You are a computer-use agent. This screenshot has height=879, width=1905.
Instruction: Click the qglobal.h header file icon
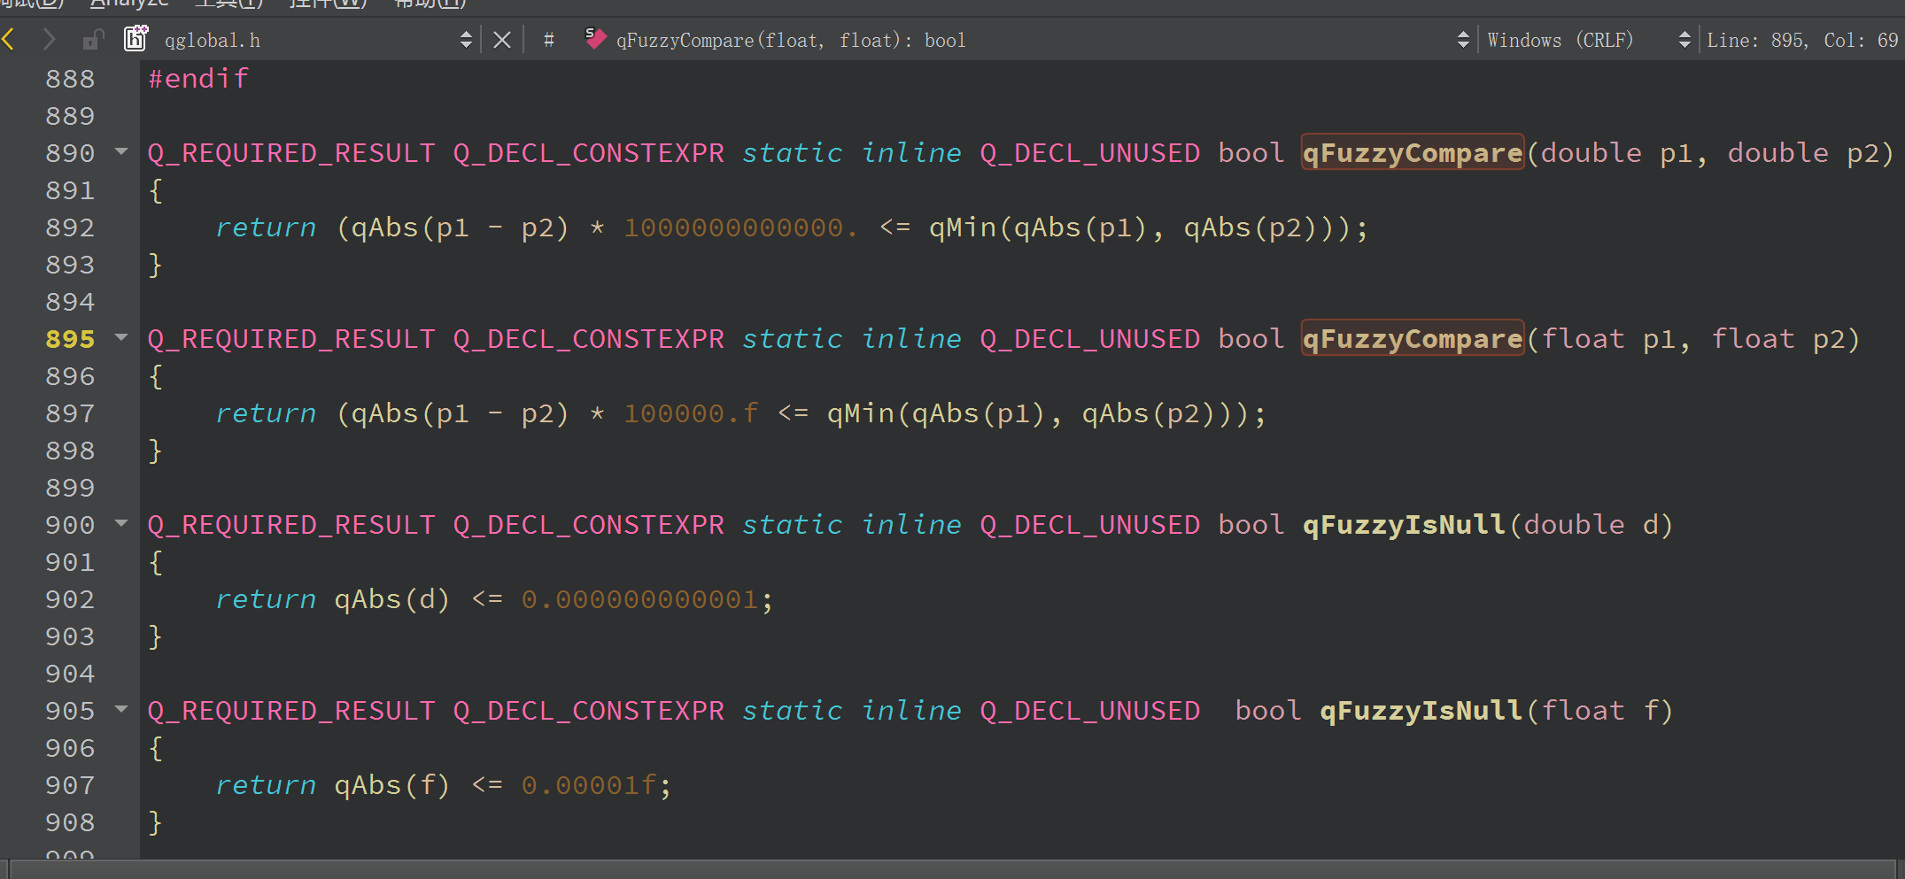(136, 39)
